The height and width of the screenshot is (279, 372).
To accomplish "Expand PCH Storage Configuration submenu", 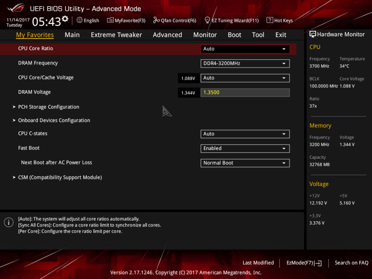I will click(x=48, y=107).
